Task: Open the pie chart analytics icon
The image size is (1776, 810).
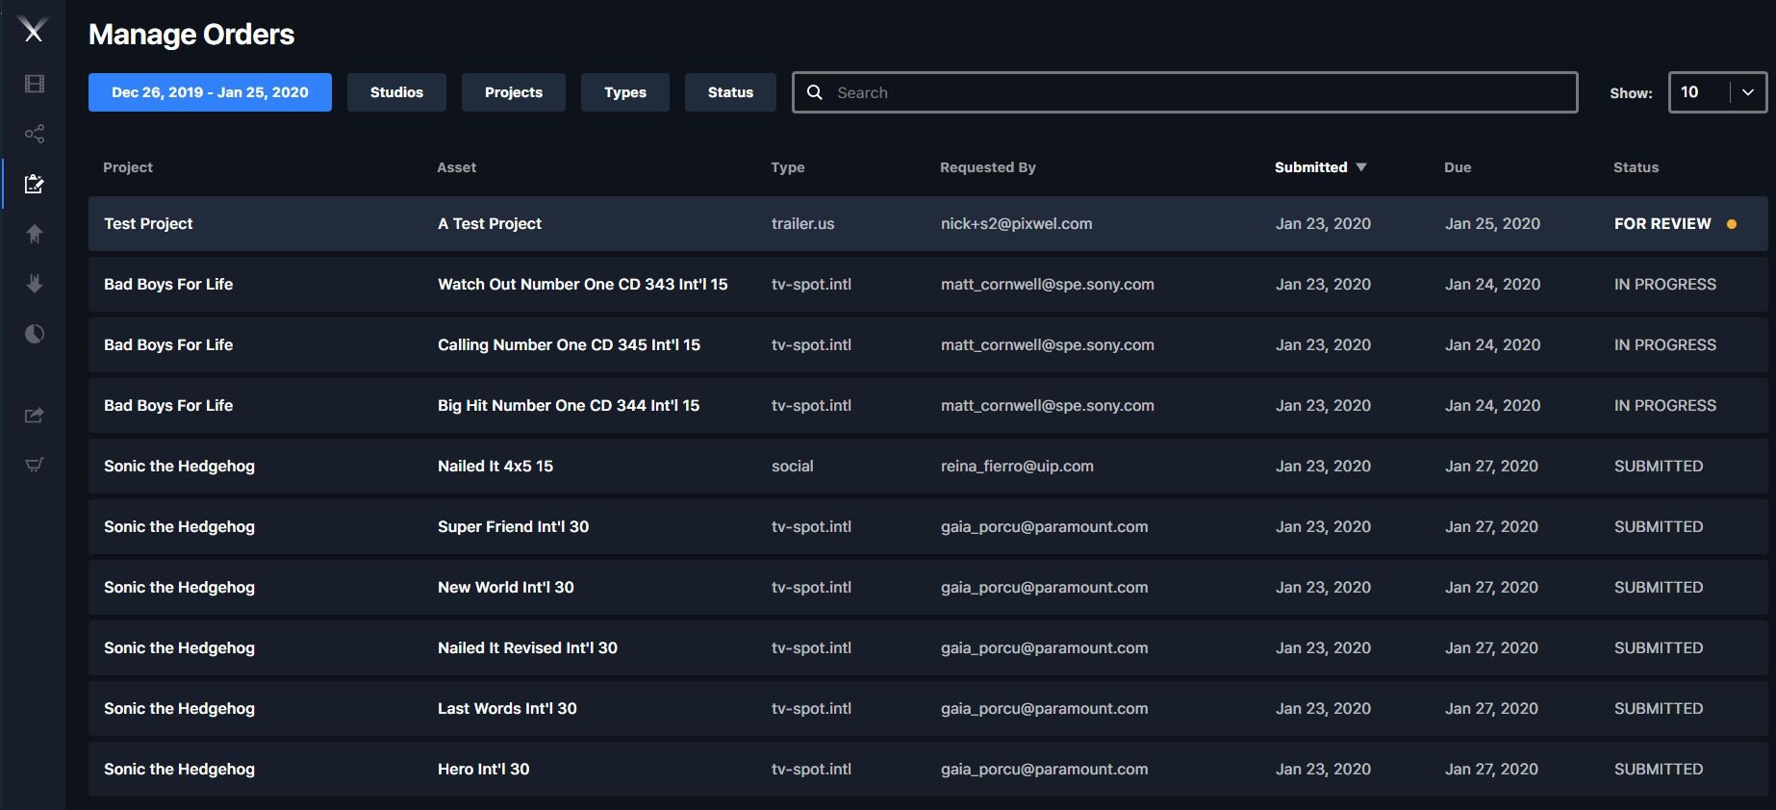Action: point(35,334)
